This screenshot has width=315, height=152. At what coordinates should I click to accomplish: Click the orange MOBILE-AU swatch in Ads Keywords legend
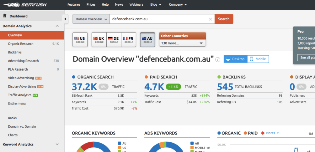click(192, 148)
